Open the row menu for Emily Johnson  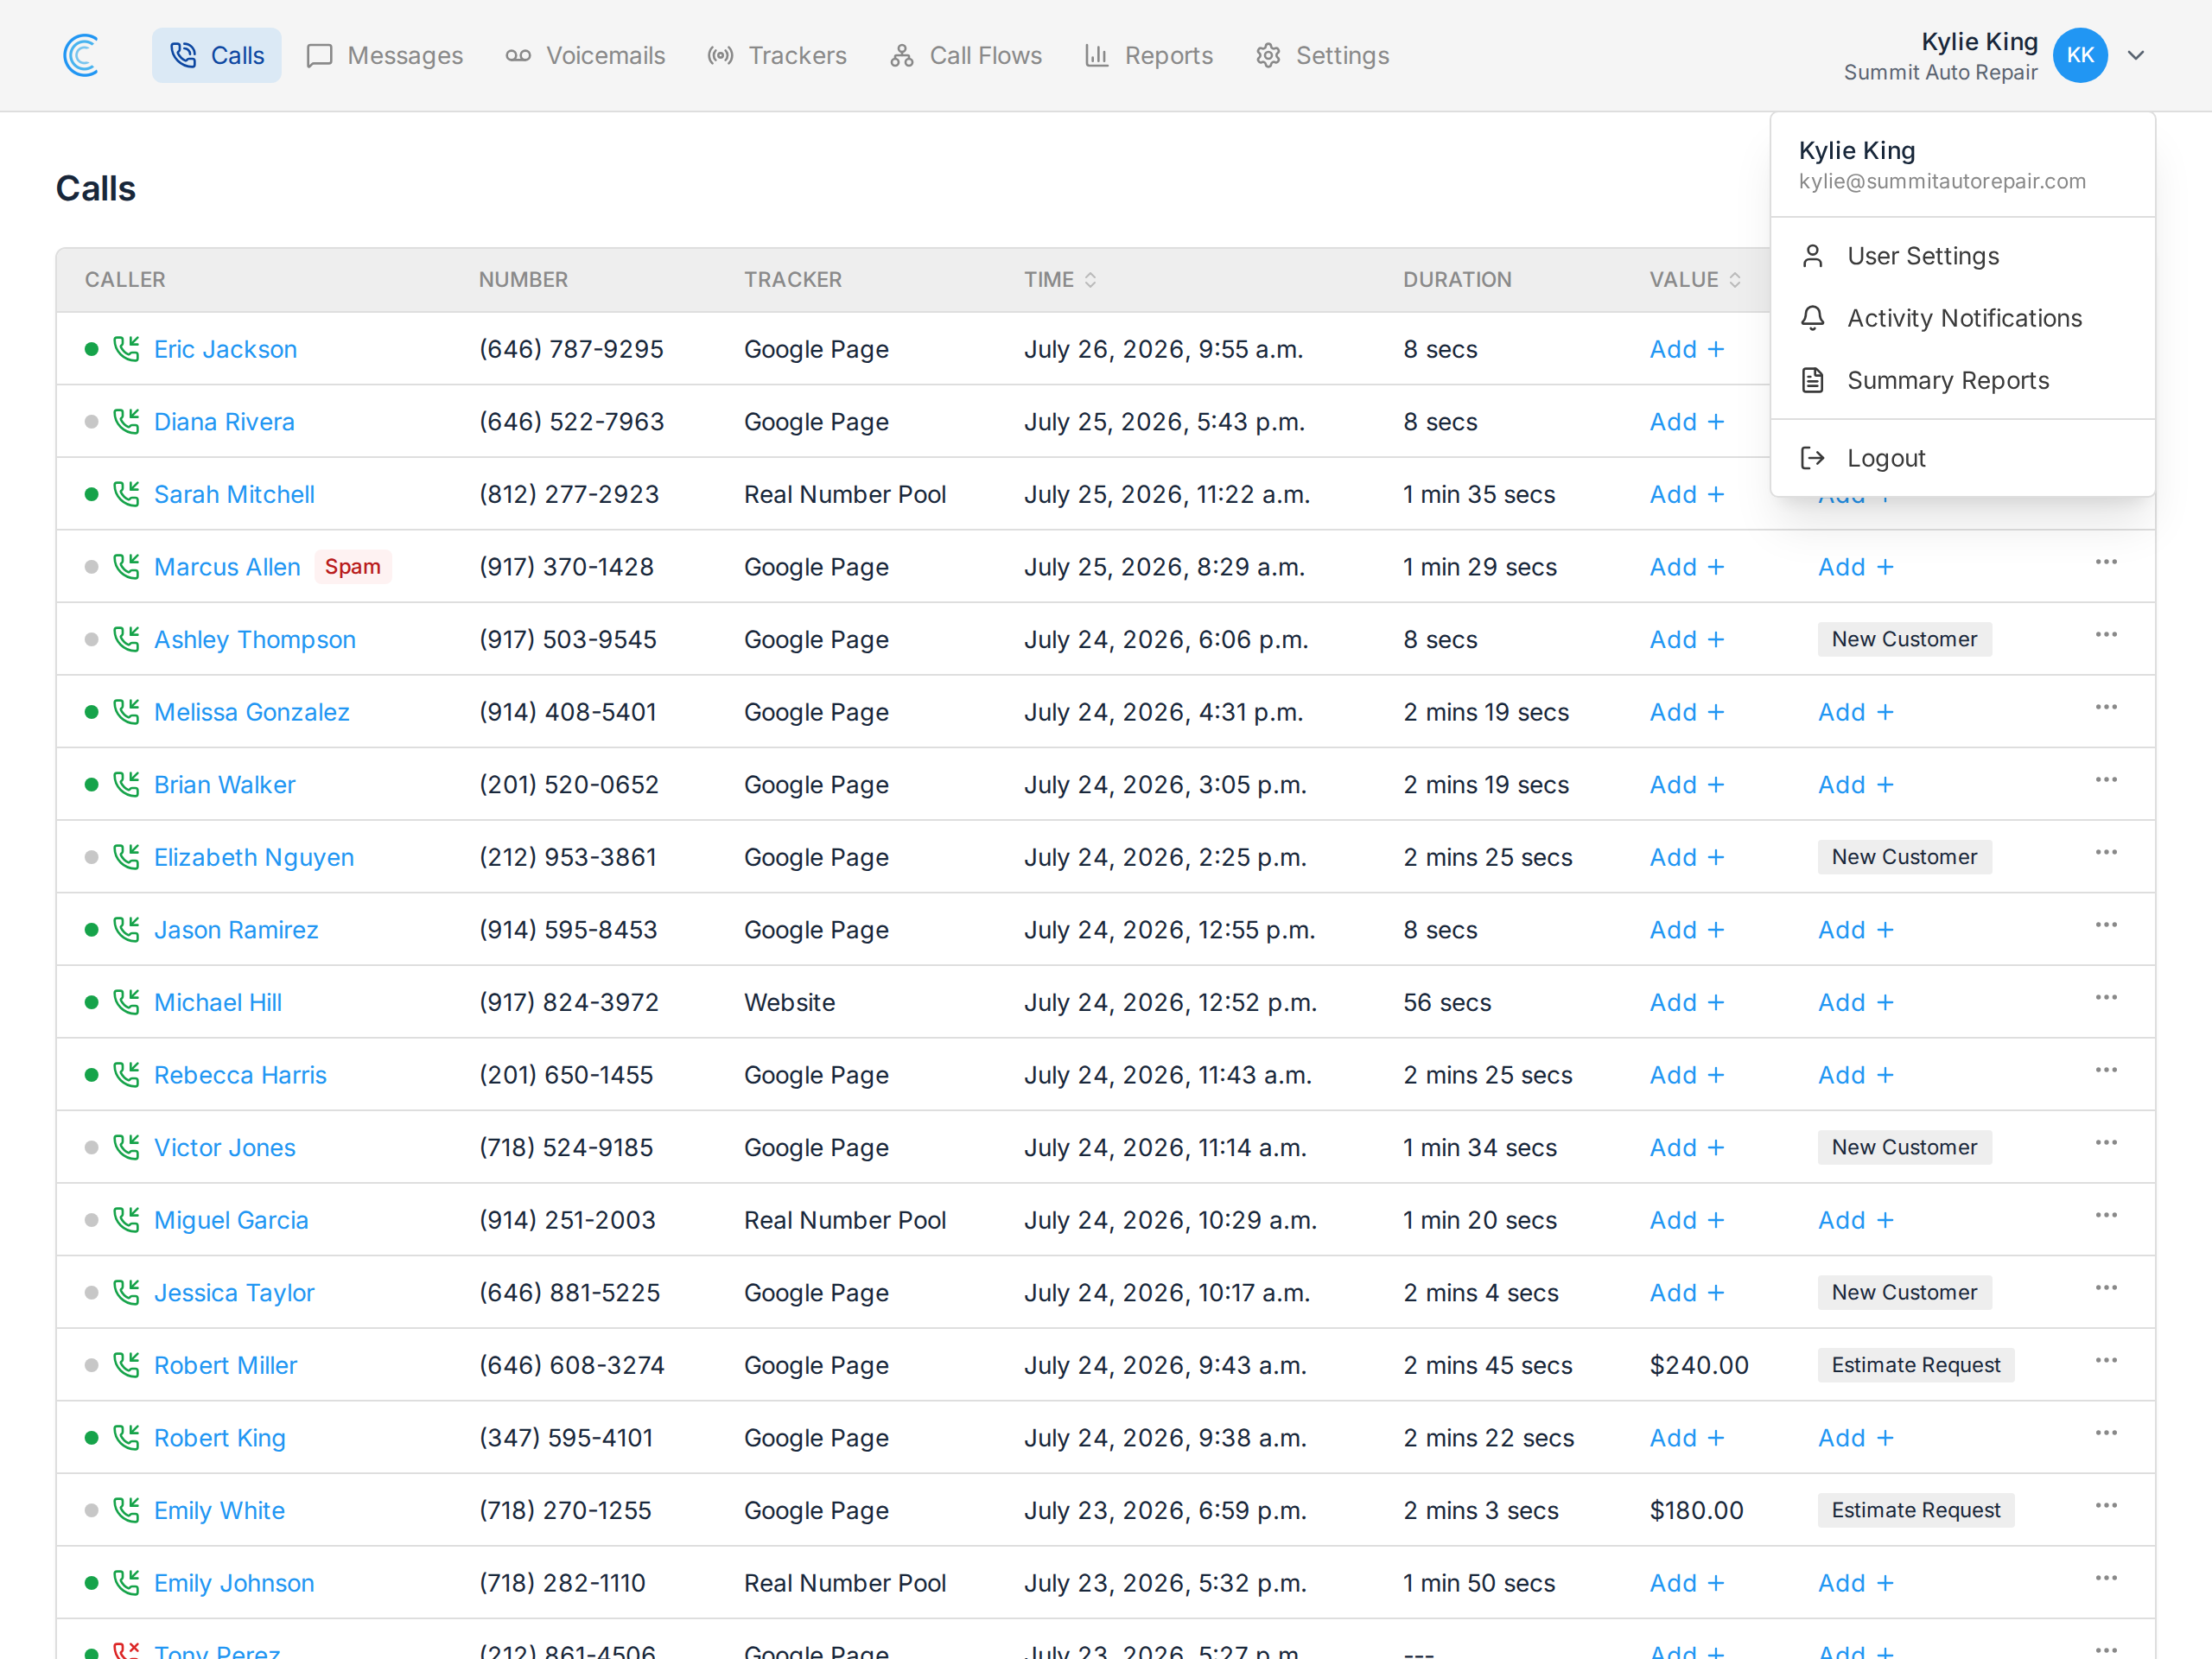(x=2106, y=1578)
